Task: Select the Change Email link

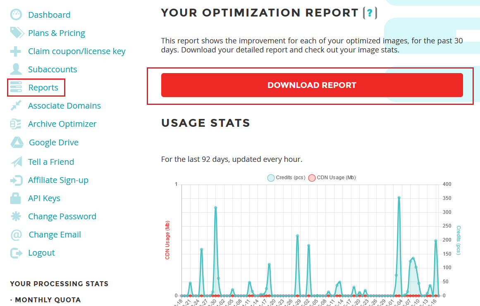Action: click(x=55, y=235)
